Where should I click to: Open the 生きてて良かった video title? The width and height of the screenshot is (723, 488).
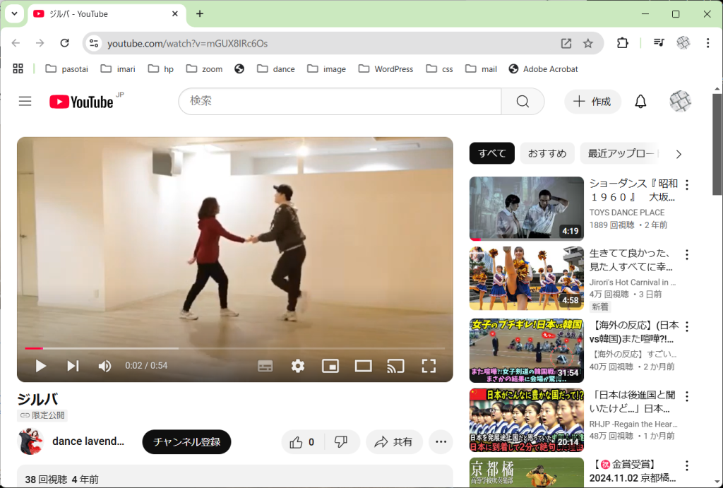click(631, 260)
